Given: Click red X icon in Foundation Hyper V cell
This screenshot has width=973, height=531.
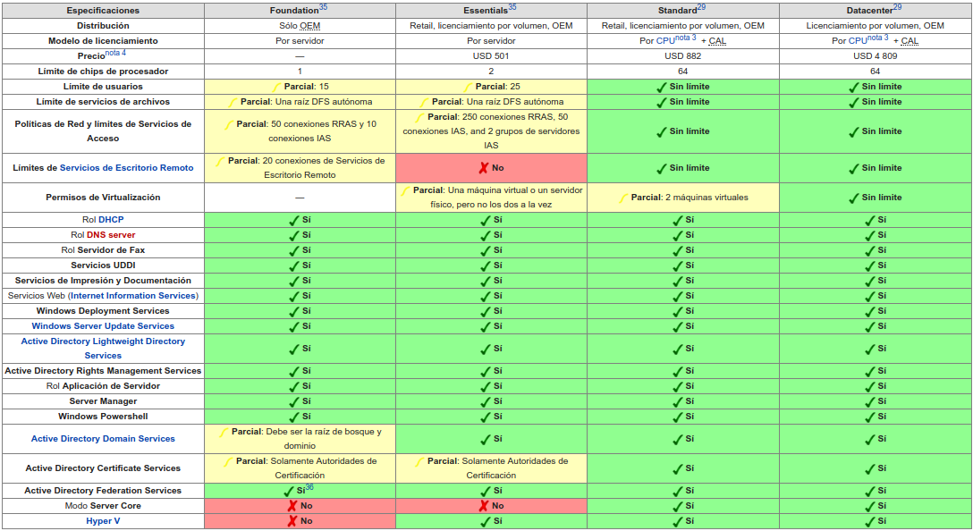Looking at the screenshot, I should tap(292, 521).
